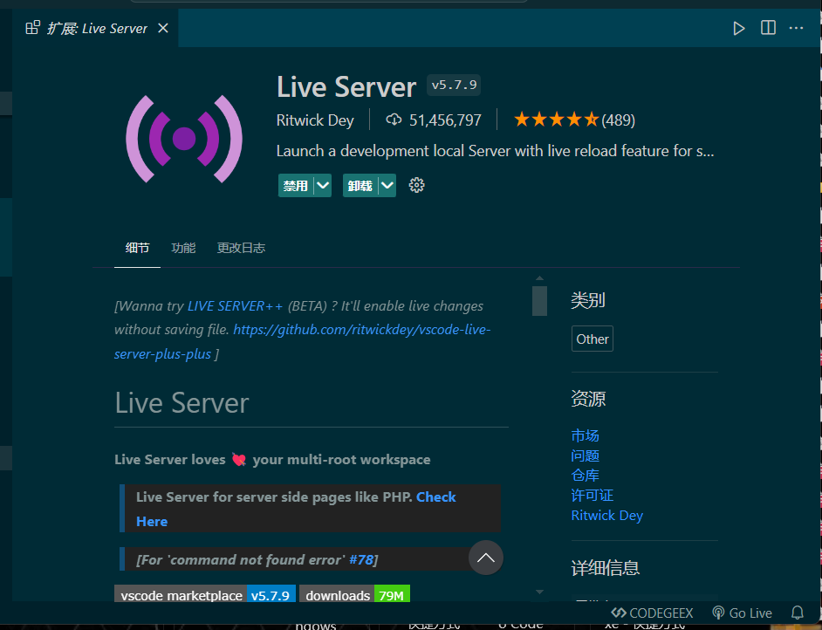Open the notifications bell in status bar
The image size is (822, 630).
pyautogui.click(x=798, y=613)
